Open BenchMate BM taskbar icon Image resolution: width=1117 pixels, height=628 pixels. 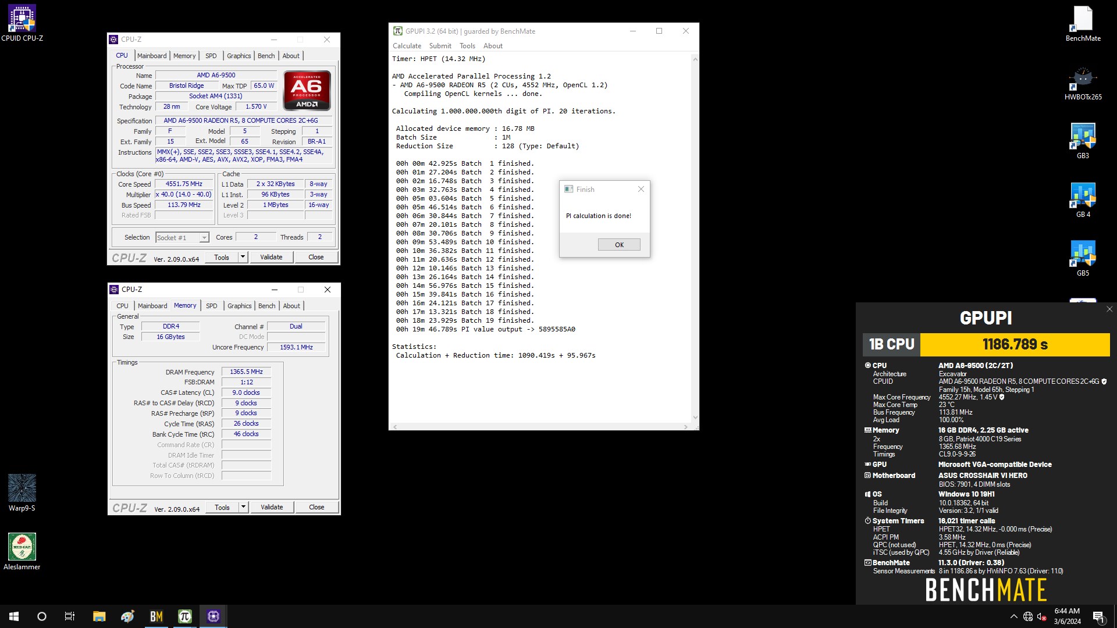(x=156, y=616)
